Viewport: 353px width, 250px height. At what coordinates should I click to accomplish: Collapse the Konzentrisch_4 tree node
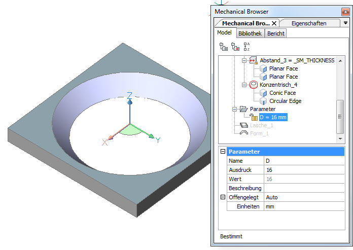244,85
